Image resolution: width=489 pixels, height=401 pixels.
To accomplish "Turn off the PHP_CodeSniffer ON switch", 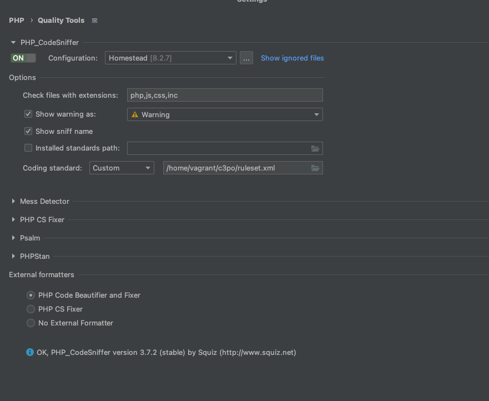I will (x=23, y=57).
